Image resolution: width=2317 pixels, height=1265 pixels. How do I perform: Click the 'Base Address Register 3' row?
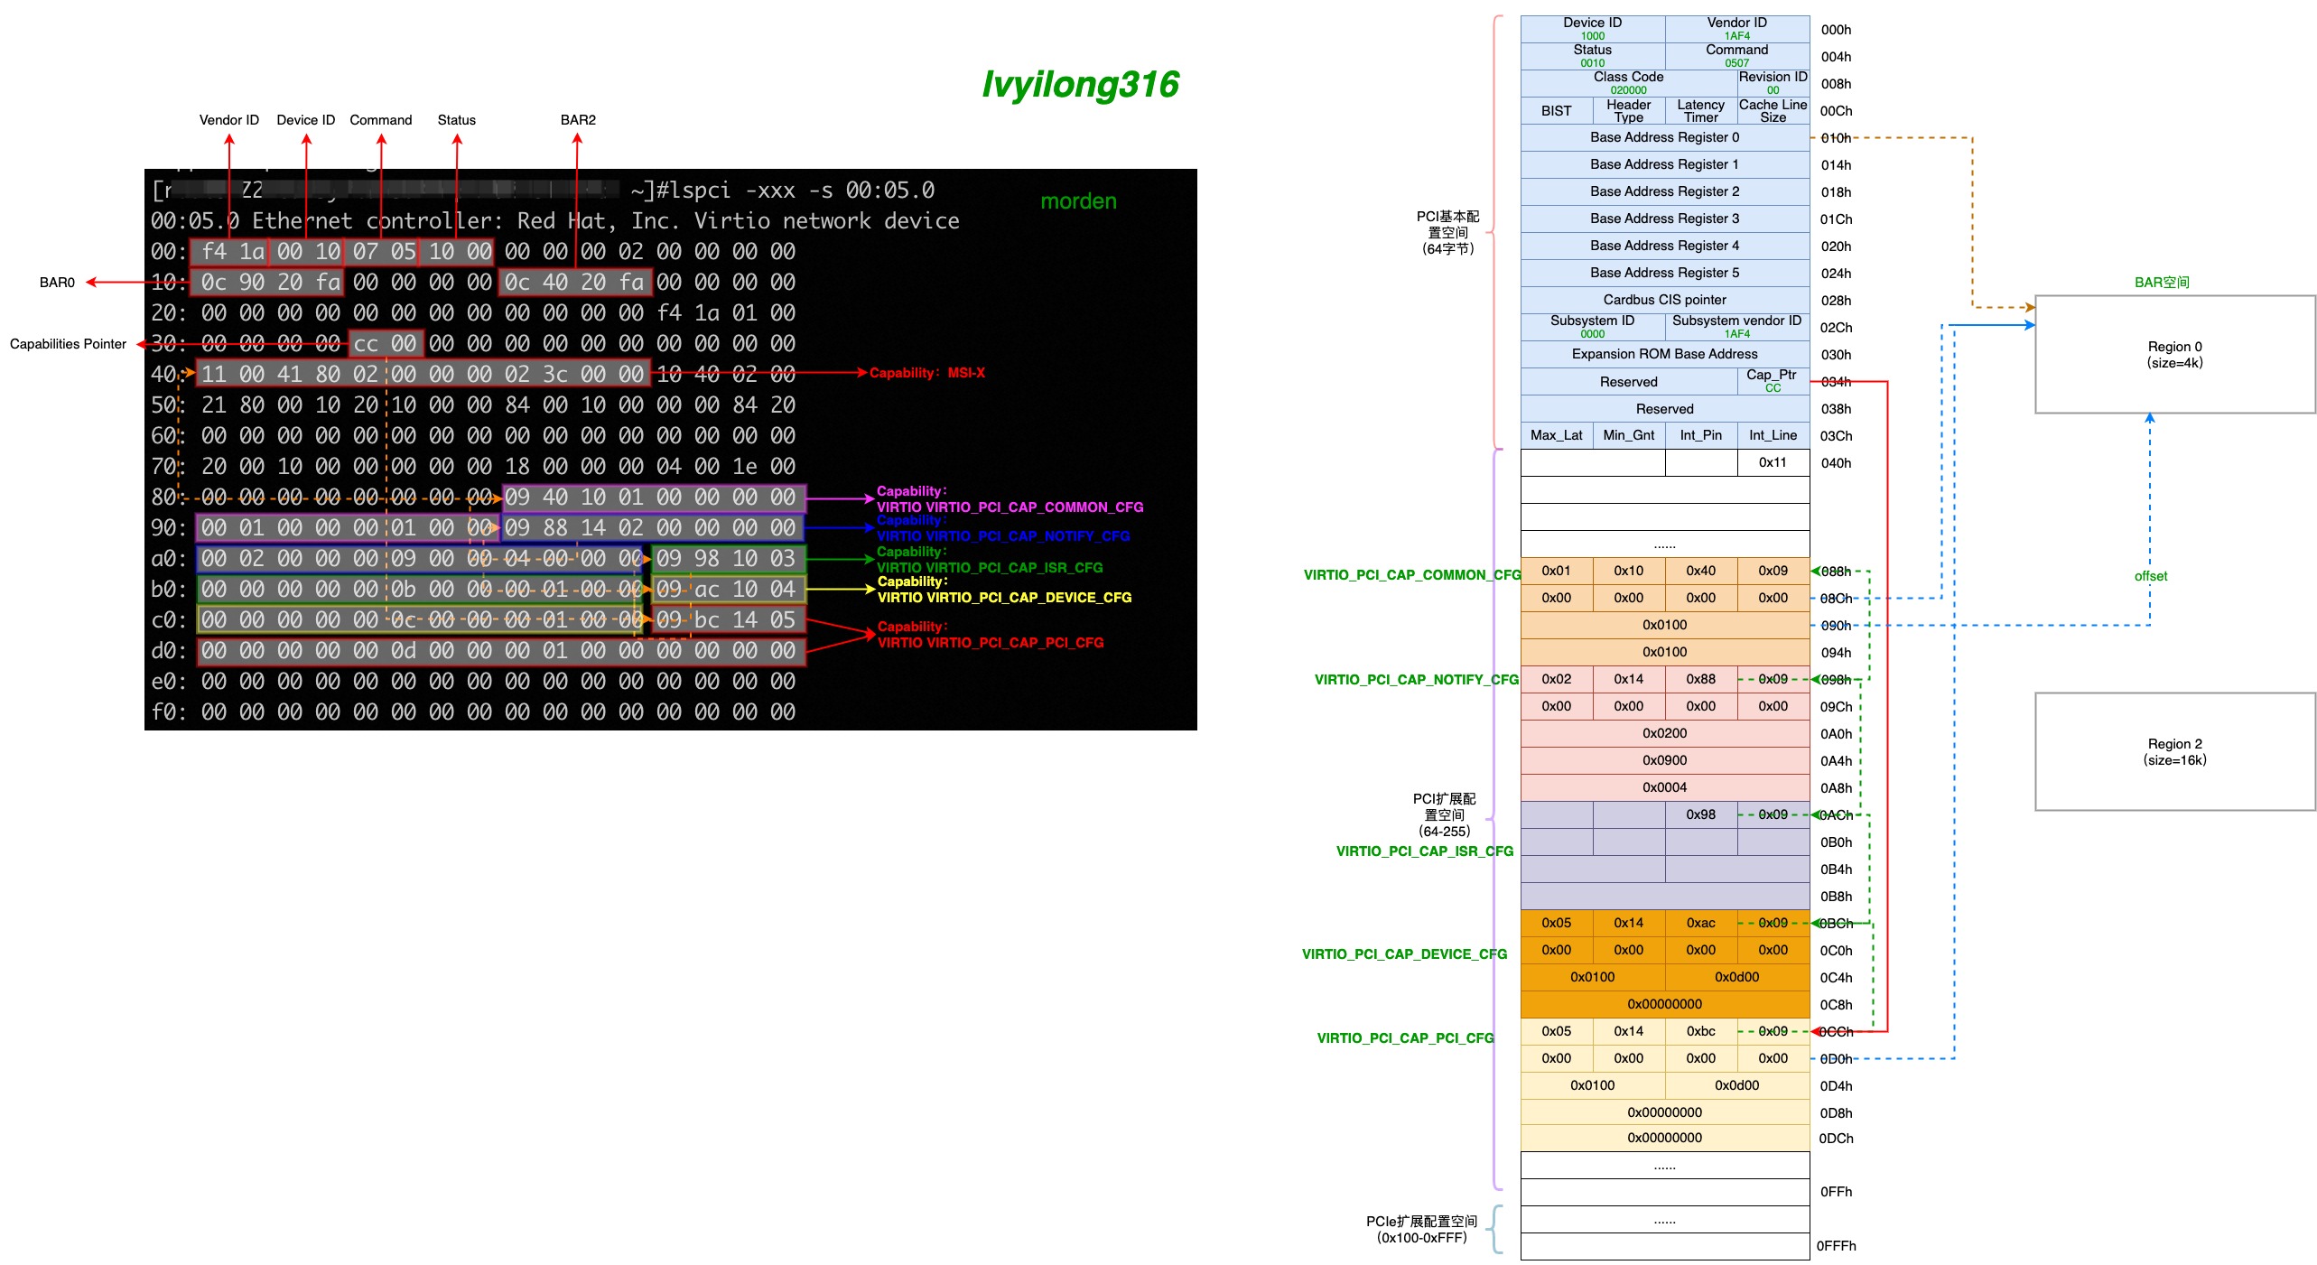1664,219
